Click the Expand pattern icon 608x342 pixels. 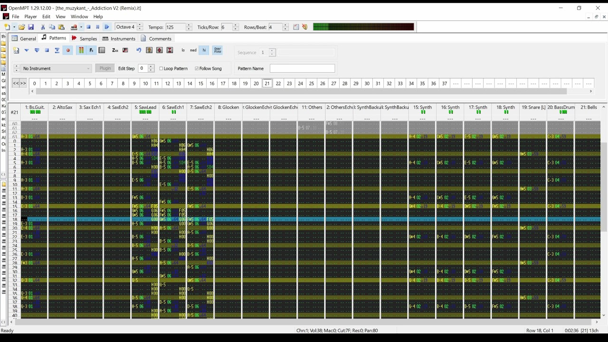pyautogui.click(x=160, y=50)
